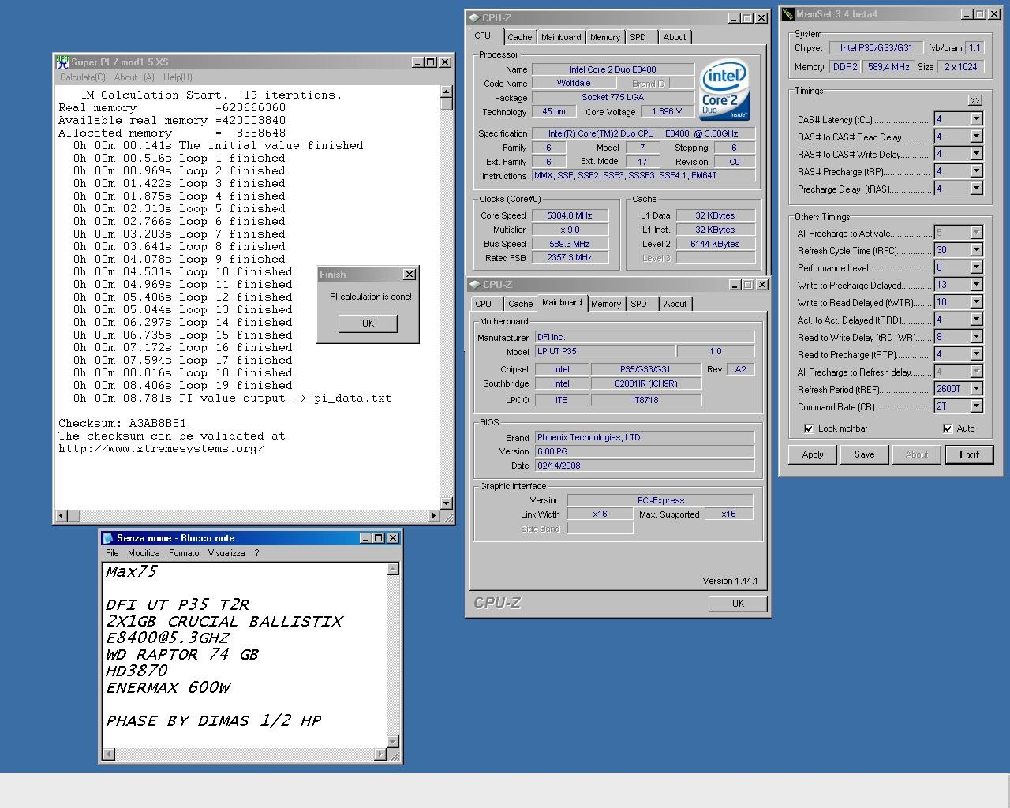The height and width of the screenshot is (808, 1010).
Task: Open Notepad File menu
Action: click(x=113, y=553)
